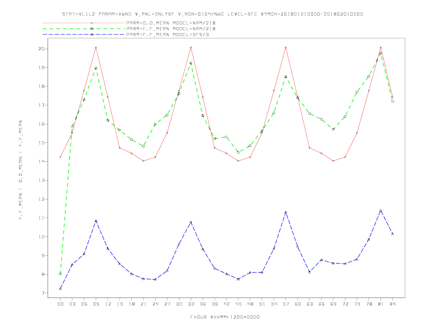Click green circle data point at hour 69
This screenshot has height=331, width=428.
tap(333, 129)
